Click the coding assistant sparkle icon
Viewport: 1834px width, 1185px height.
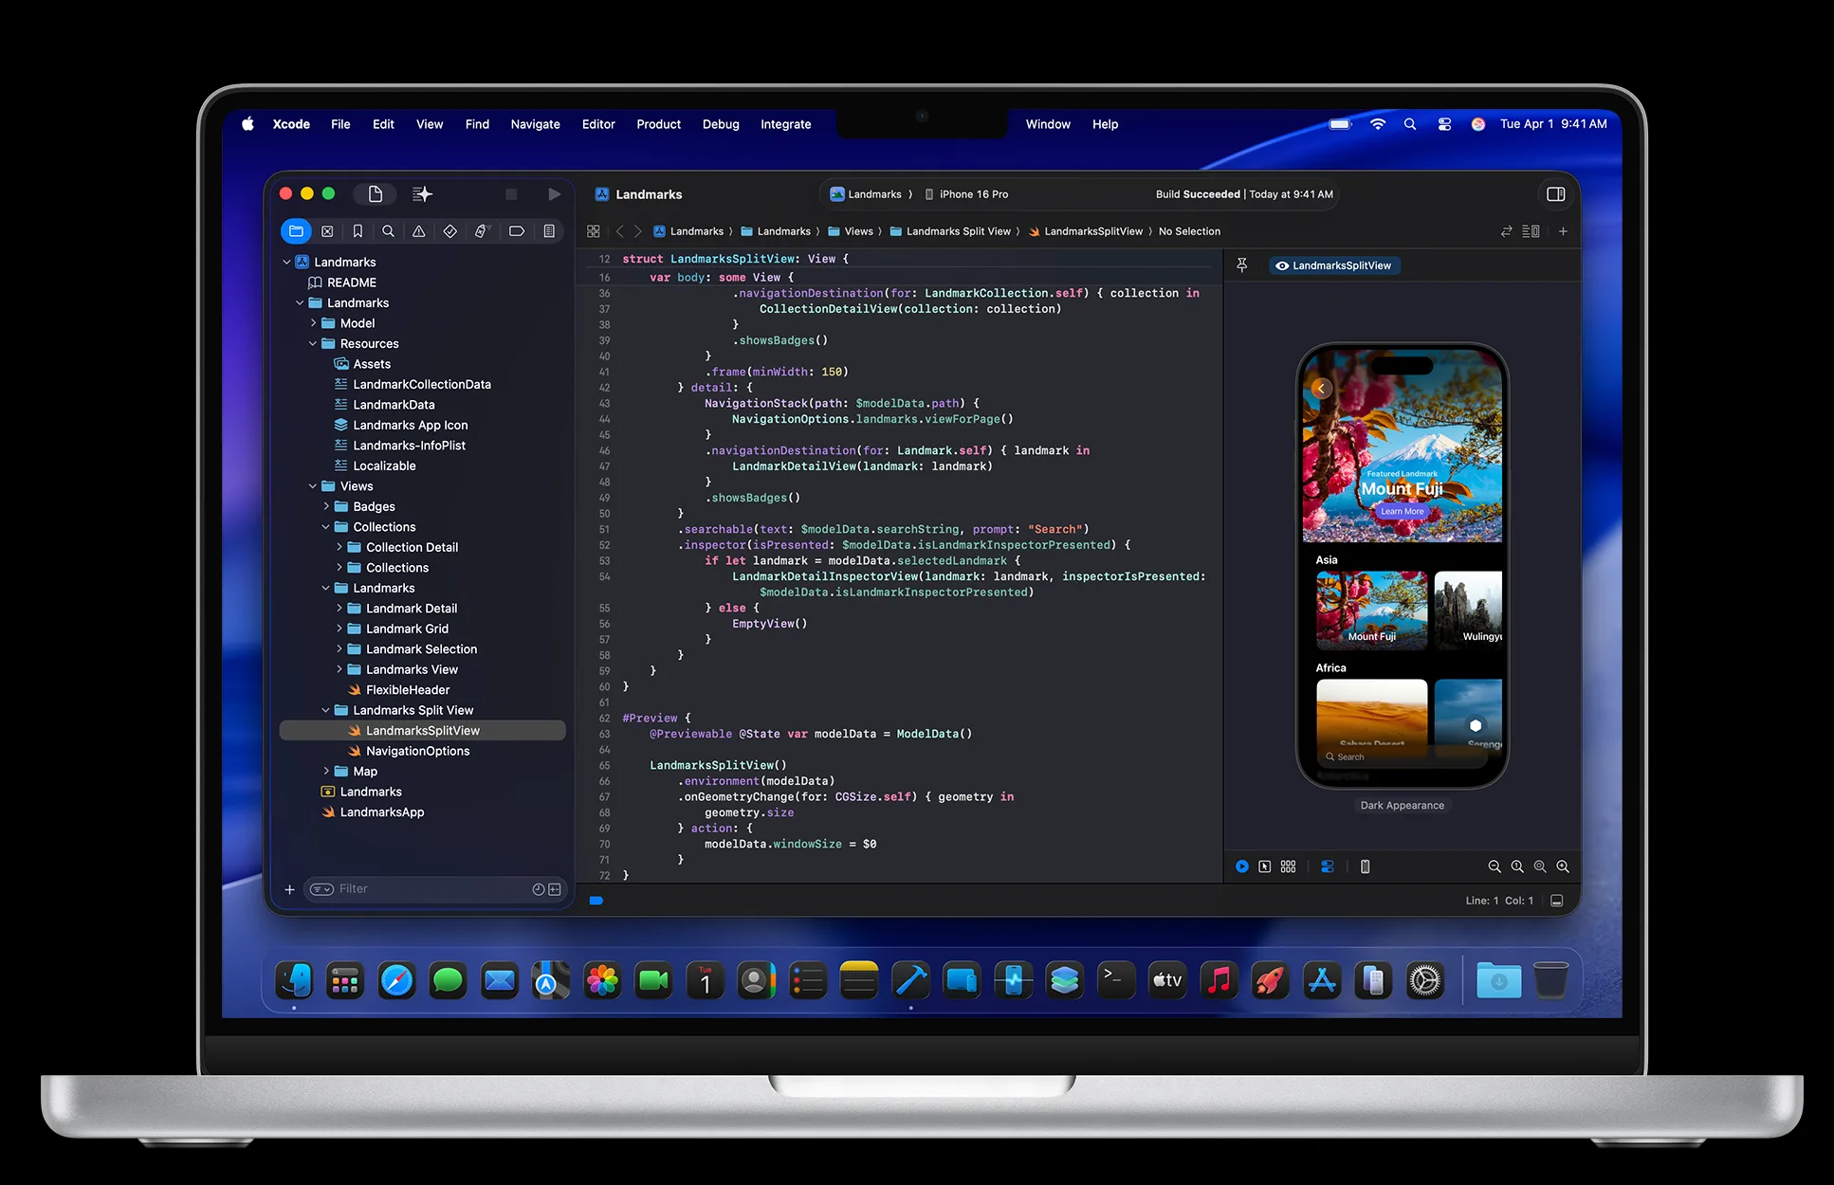(x=422, y=194)
